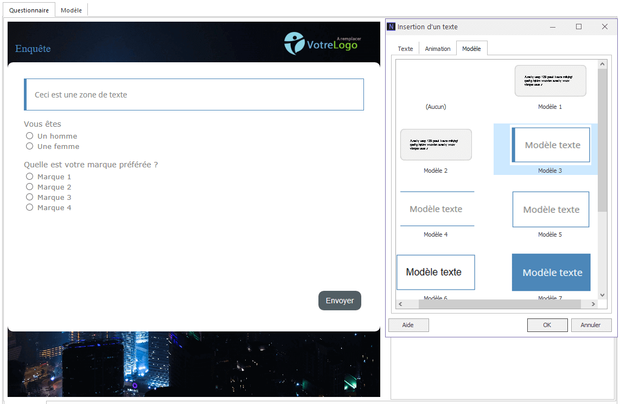Close the 'Insertion d'un texte' dialog
Viewport: 620px width, 404px height.
(605, 27)
